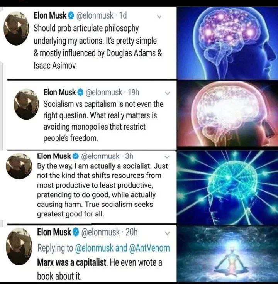Click the verified badge in the 20h tweet
278x284 pixels.
(x=76, y=232)
